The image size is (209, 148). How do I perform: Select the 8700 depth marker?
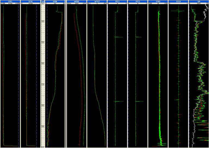point(43,84)
